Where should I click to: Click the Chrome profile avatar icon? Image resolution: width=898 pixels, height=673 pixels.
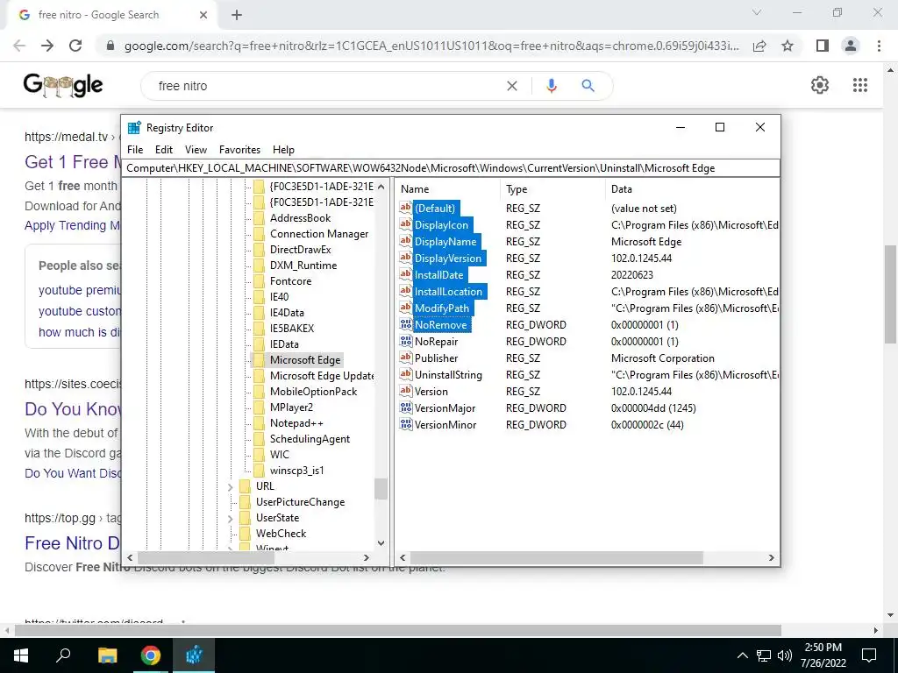click(x=851, y=46)
